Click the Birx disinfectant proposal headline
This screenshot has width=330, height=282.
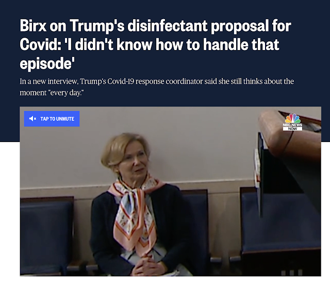156,44
